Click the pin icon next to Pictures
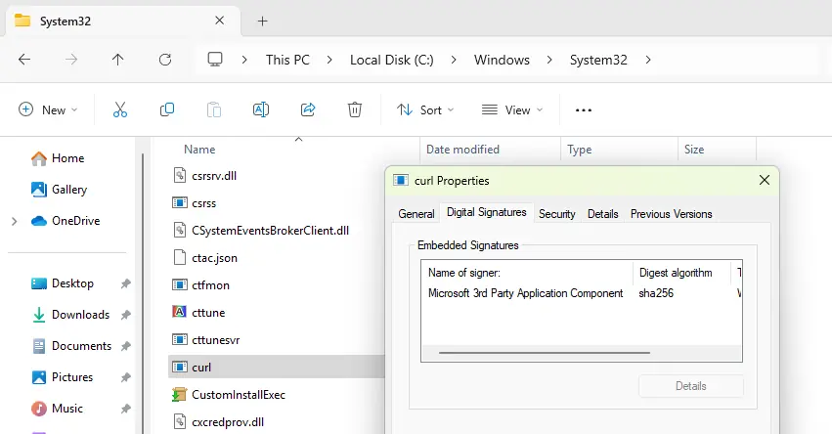Screen dimensions: 832x434 tap(125, 377)
